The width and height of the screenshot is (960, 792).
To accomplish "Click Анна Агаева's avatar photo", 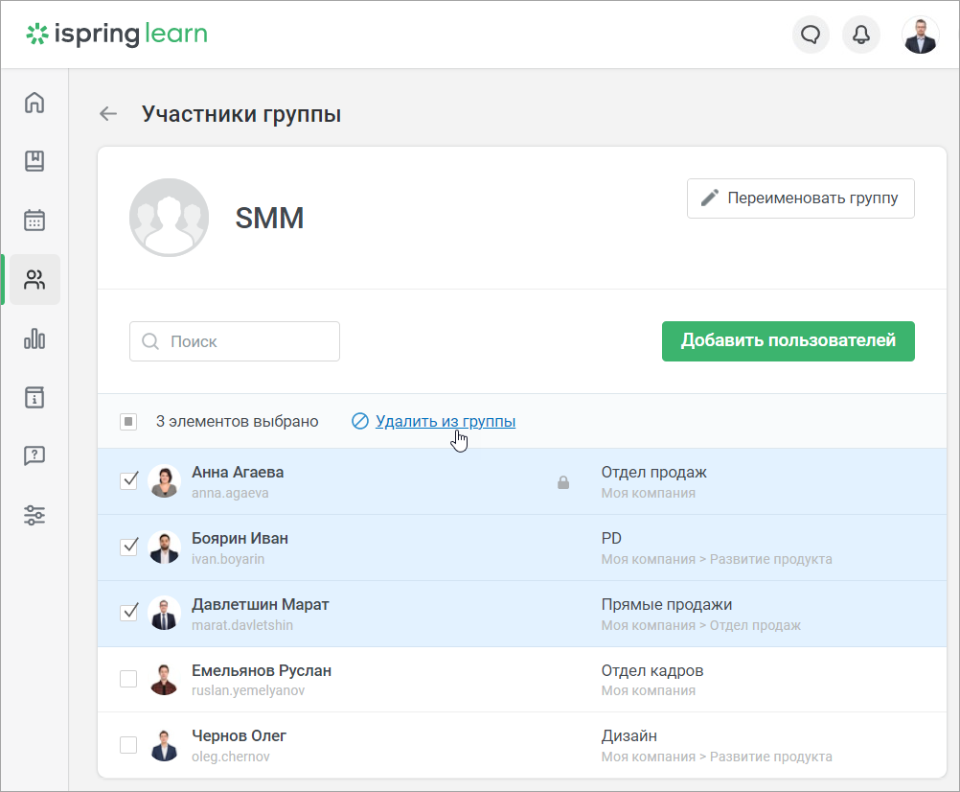I will [x=164, y=480].
